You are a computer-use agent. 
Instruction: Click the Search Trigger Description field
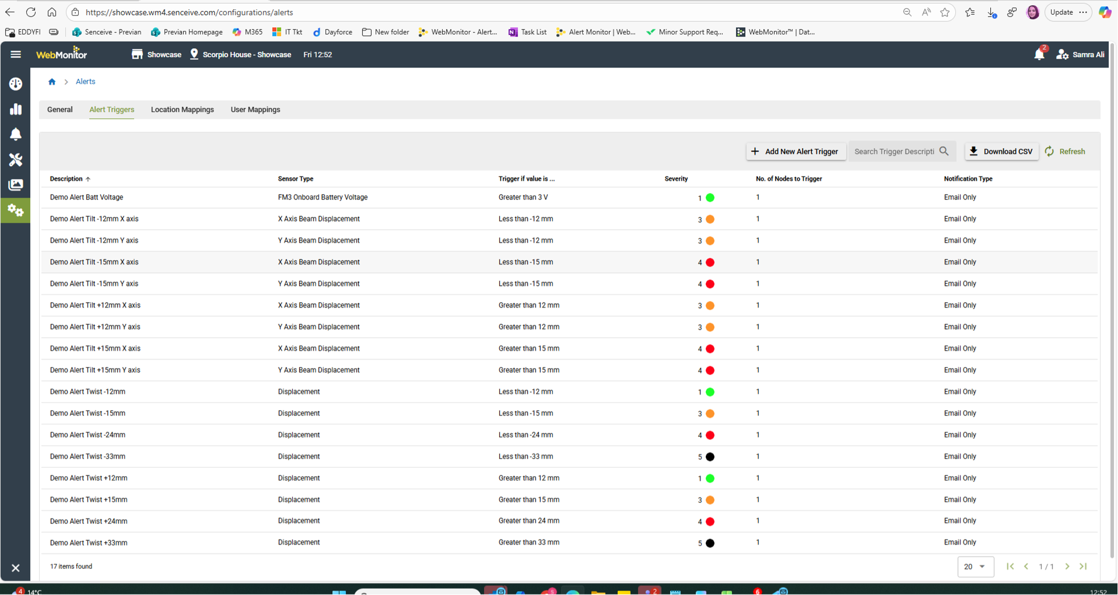click(894, 151)
